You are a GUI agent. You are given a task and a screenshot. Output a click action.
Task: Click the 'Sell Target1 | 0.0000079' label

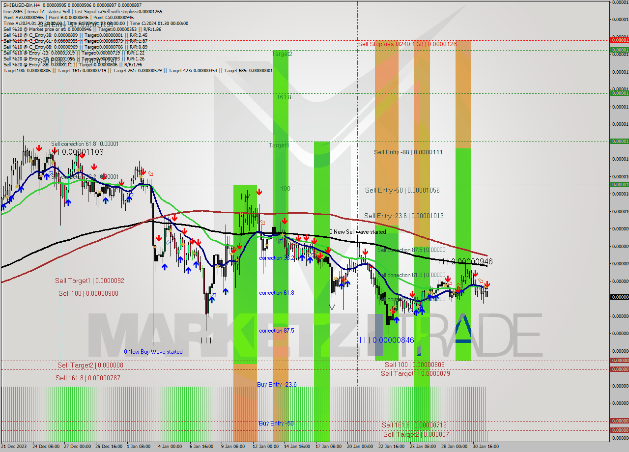coord(415,373)
